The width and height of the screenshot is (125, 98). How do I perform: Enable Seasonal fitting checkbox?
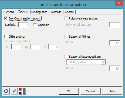pos(66,37)
